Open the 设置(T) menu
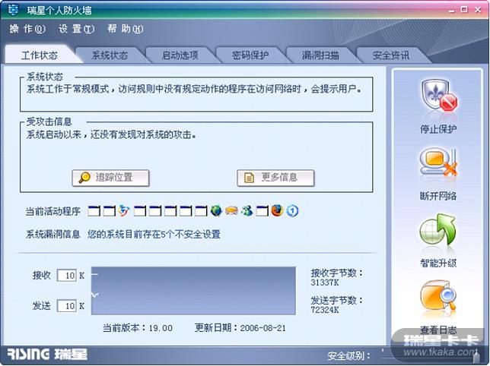This screenshot has width=490, height=366. click(x=76, y=29)
